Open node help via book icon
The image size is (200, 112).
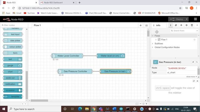pyautogui.click(x=193, y=62)
